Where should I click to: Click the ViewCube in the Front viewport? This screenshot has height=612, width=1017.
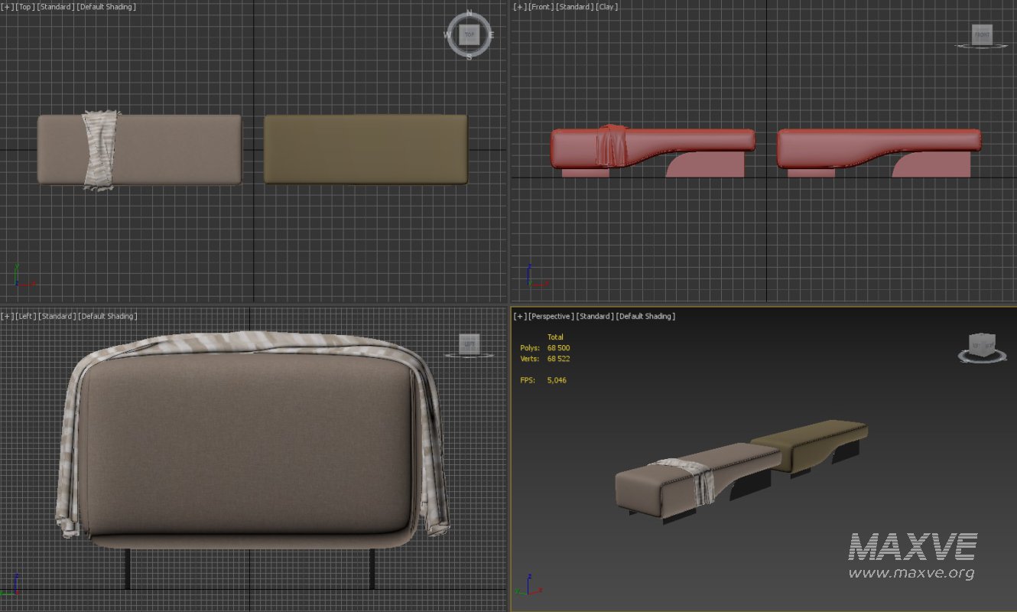click(x=981, y=34)
